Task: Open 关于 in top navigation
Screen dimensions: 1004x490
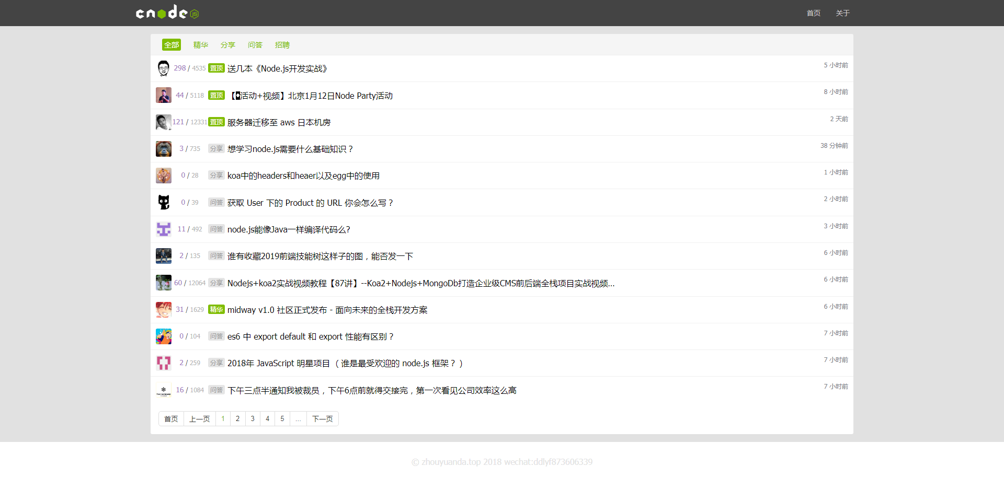Action: pyautogui.click(x=842, y=13)
